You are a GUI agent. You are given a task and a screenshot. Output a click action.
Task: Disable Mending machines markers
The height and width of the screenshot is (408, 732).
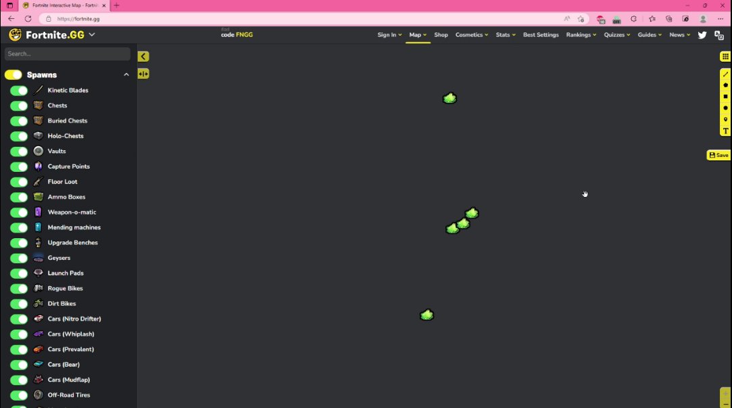[x=19, y=227]
